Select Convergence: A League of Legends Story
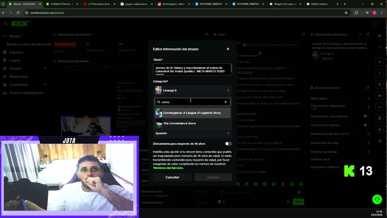The width and height of the screenshot is (387, 218). click(192, 113)
